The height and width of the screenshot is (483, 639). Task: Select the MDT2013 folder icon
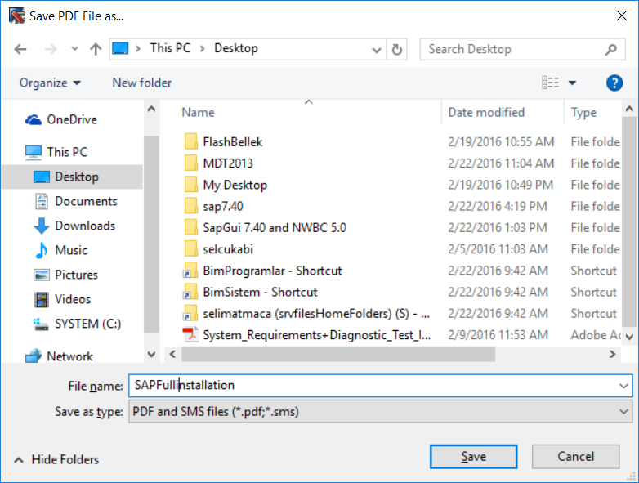[x=190, y=163]
